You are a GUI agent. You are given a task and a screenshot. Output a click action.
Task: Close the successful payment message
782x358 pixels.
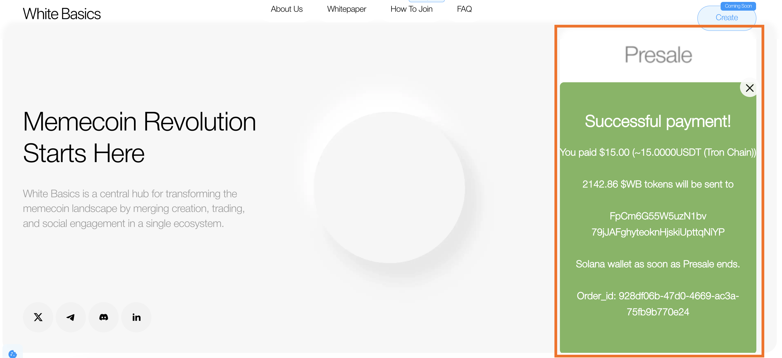coord(750,88)
